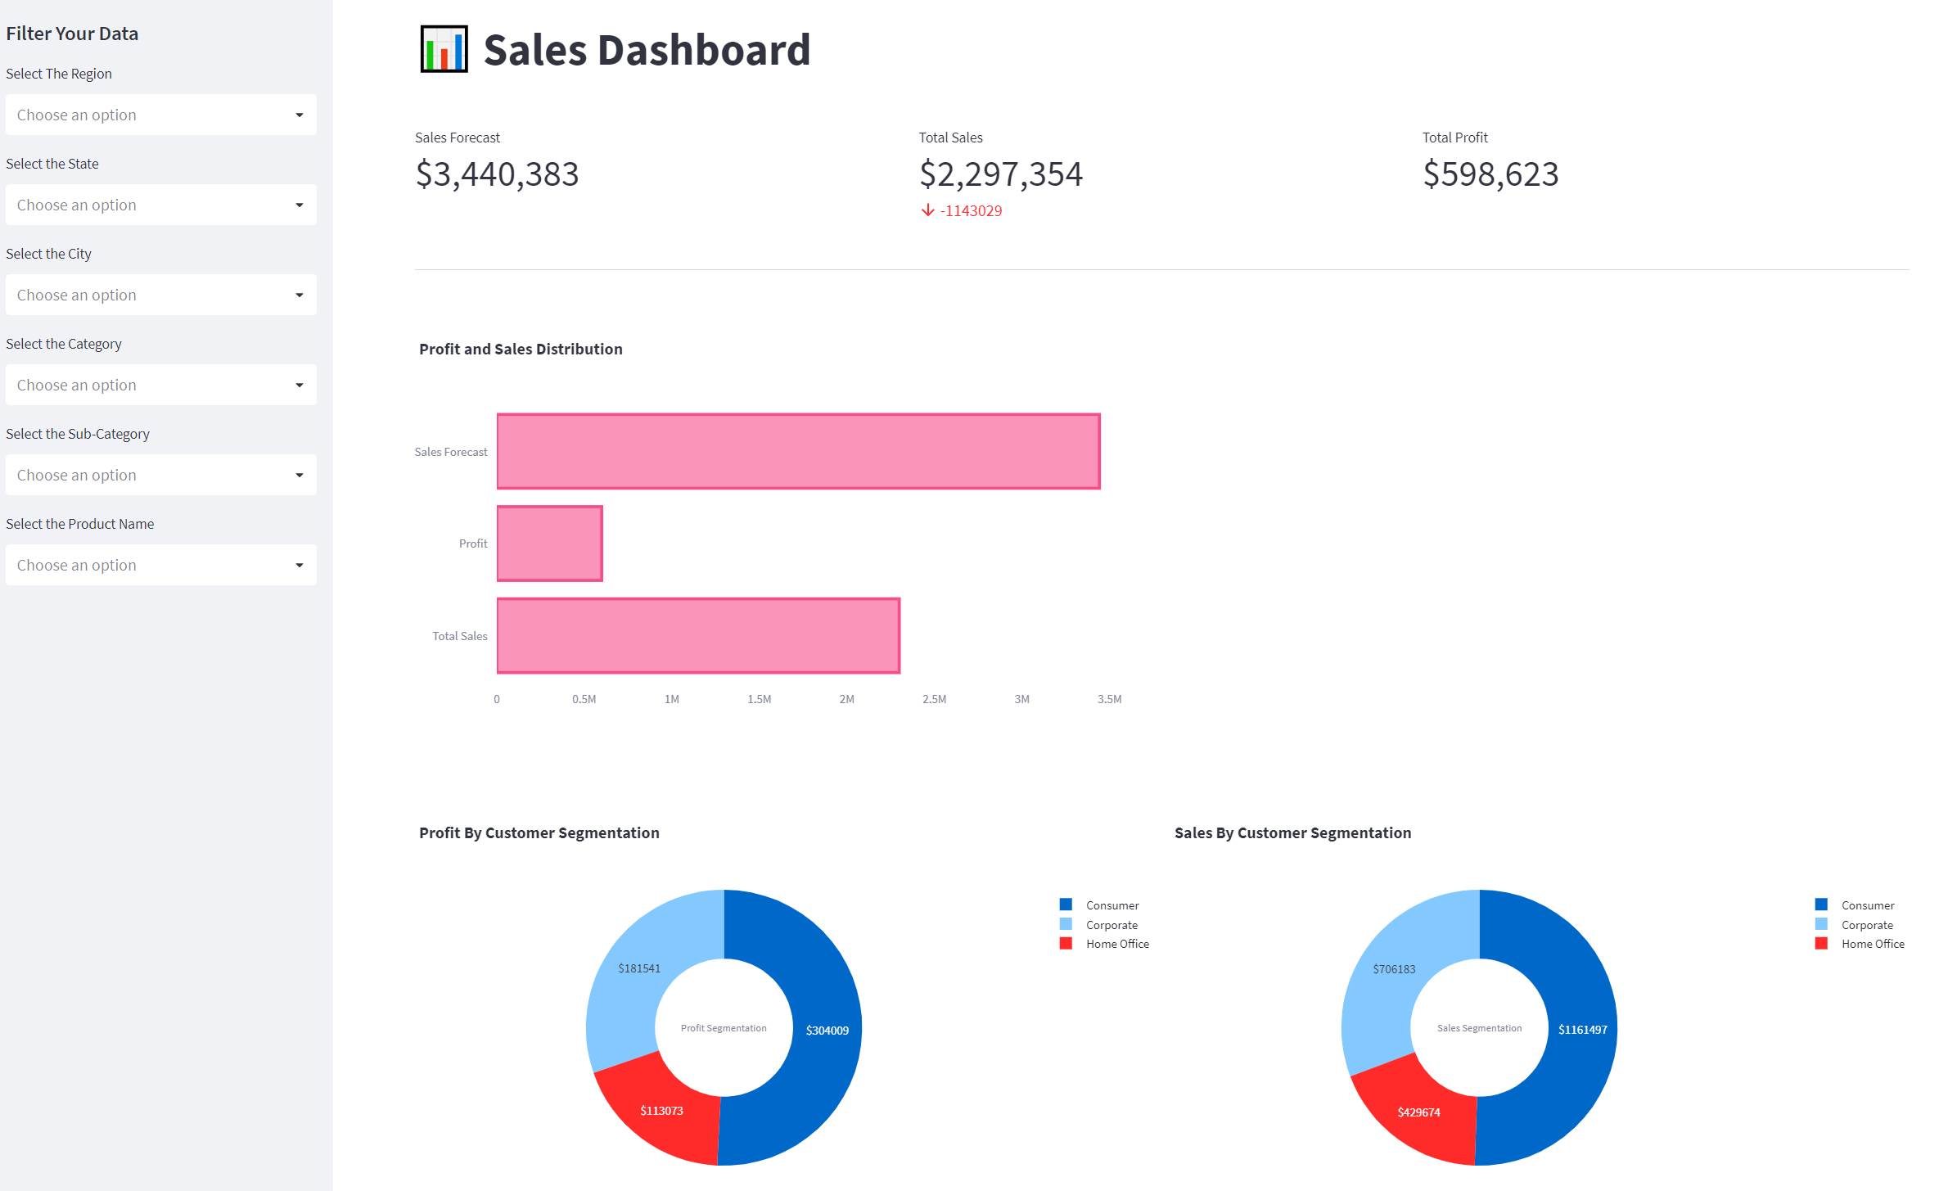Click the bar chart icon beside Sales Dashboard
The image size is (1948, 1191).
click(x=444, y=49)
